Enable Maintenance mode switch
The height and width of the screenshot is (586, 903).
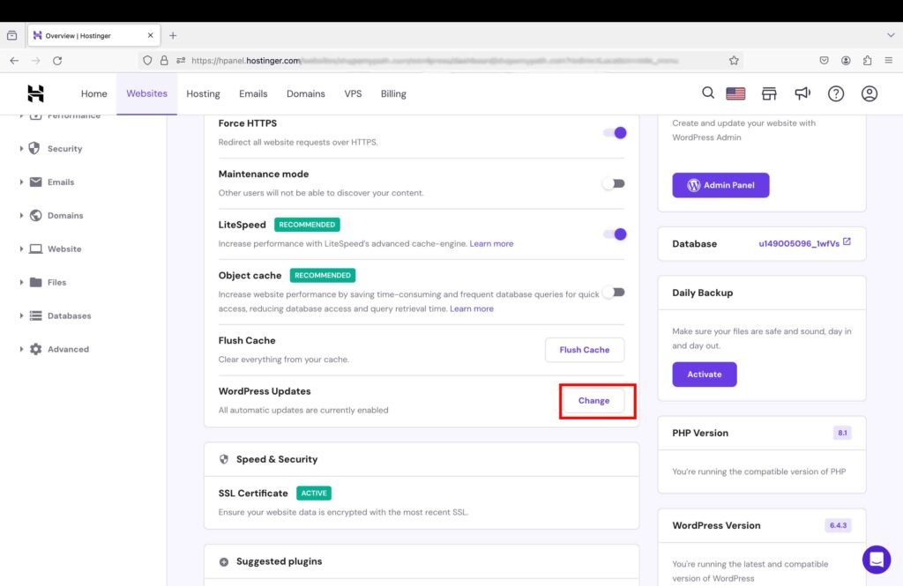(x=614, y=183)
